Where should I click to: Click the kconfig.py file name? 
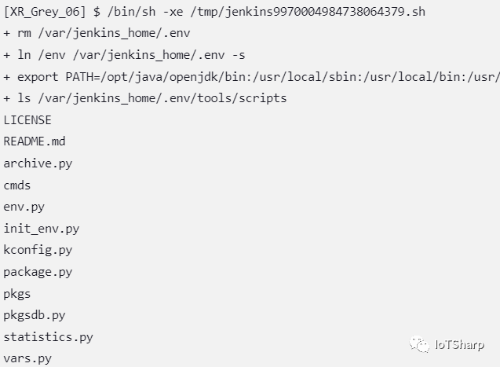click(38, 250)
